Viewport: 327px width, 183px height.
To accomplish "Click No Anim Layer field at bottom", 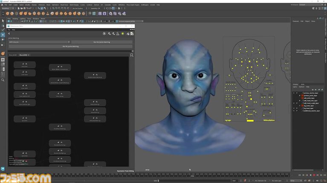I will pos(277,181).
